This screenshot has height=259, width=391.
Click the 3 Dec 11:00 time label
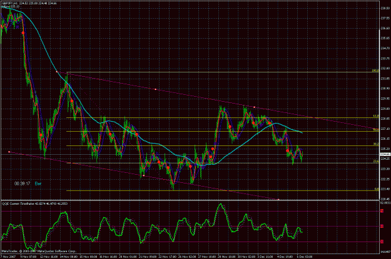click(266, 257)
